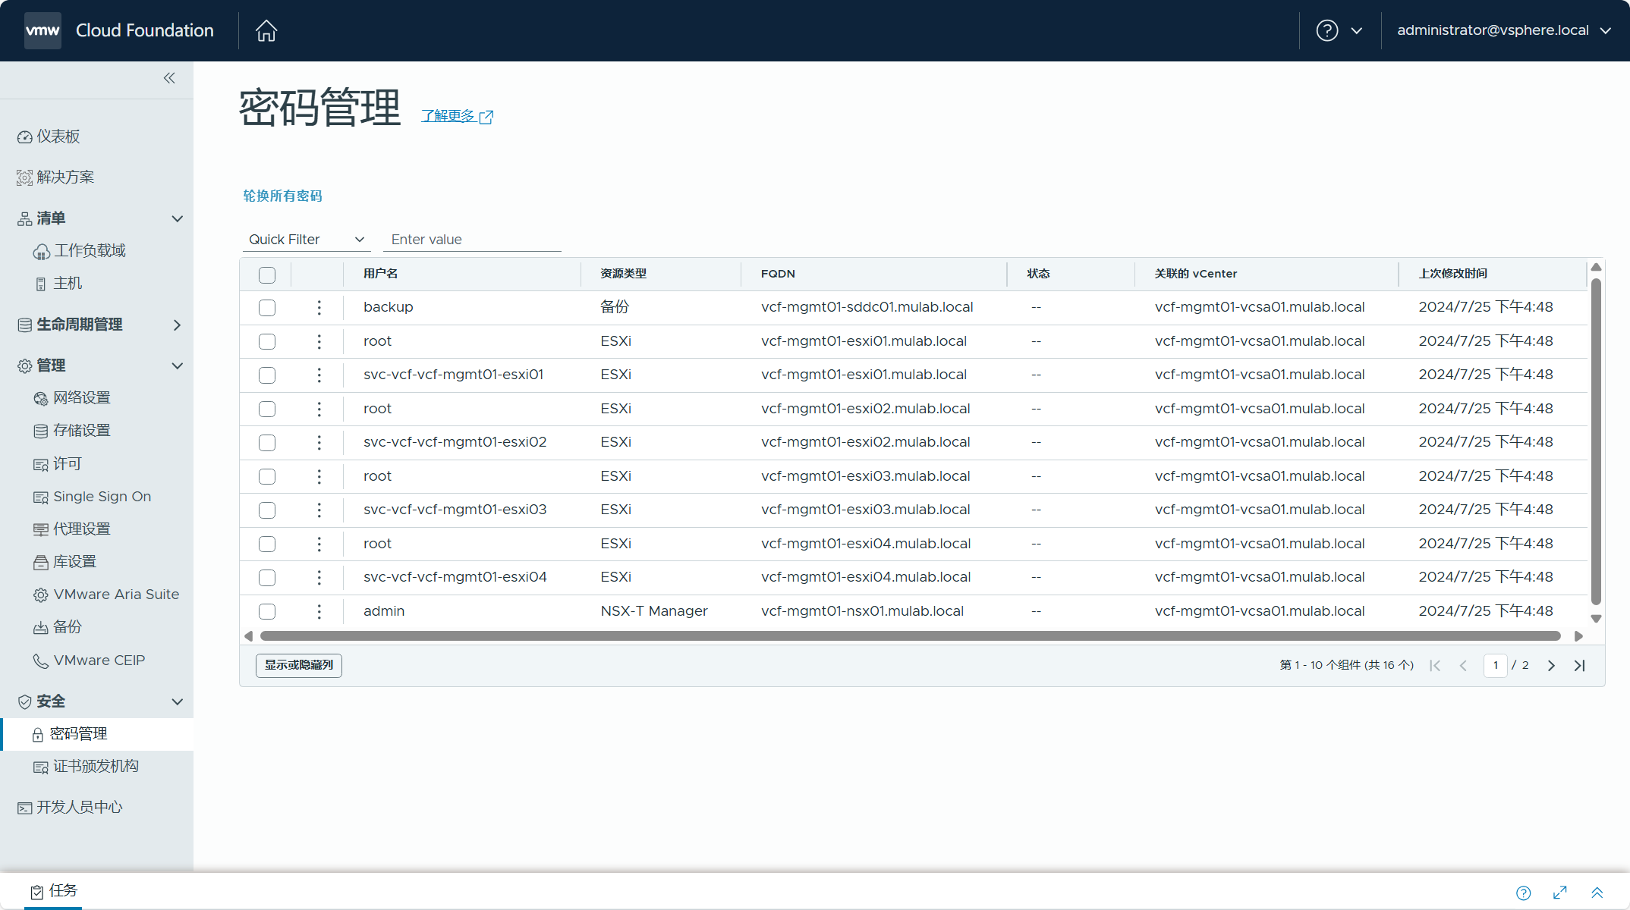Viewport: 1630px width, 910px height.
Task: Open 证书颁发机构 certificate authority
Action: (86, 766)
